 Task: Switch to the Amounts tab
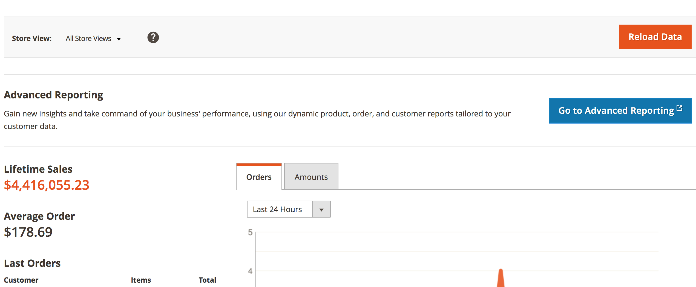coord(311,177)
